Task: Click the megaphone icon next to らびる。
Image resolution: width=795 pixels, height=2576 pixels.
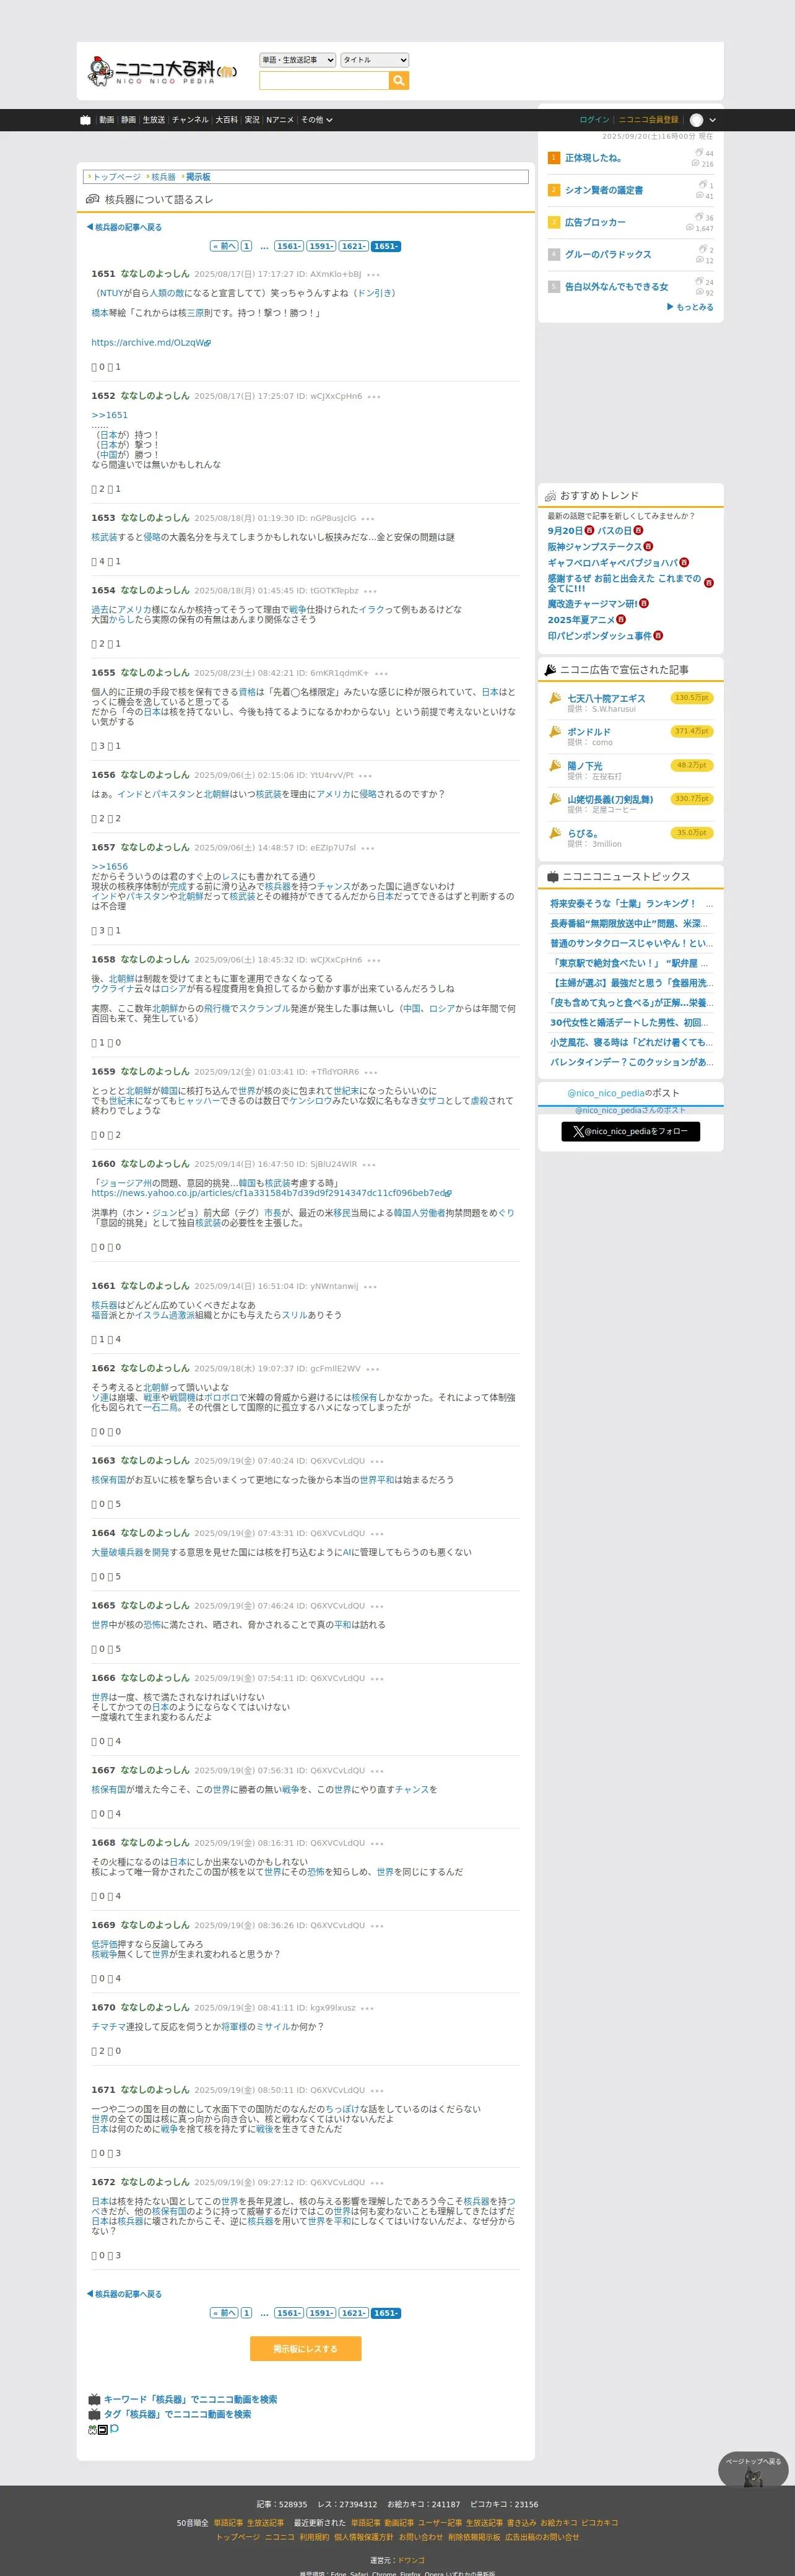Action: pyautogui.click(x=555, y=833)
